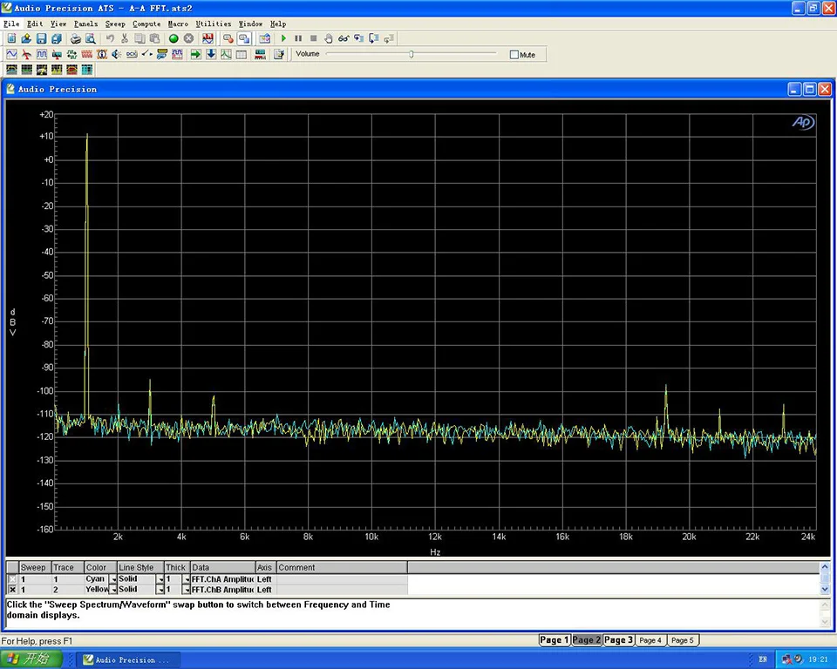Click the scissors Cut icon
This screenshot has height=669, width=837.
coord(125,38)
